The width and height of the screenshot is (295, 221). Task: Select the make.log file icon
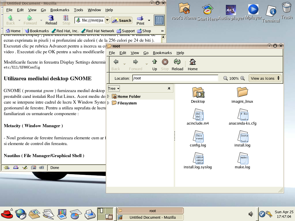tap(243, 158)
